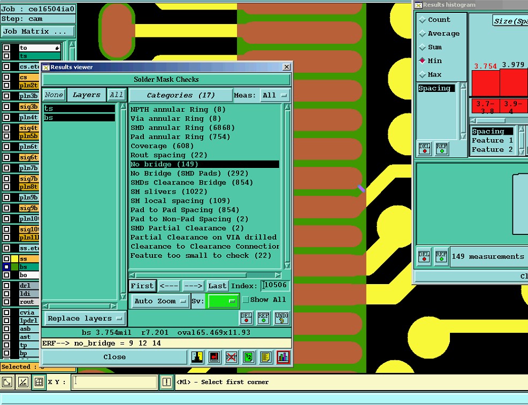
Task: Select 'Feature 1' in histogram list
Action: pos(492,140)
